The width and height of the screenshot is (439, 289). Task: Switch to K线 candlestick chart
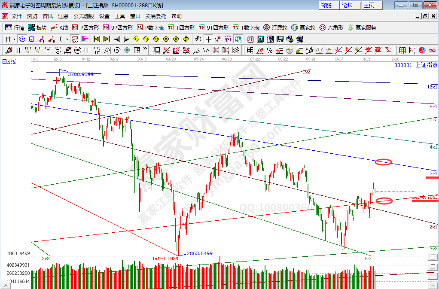point(59,27)
